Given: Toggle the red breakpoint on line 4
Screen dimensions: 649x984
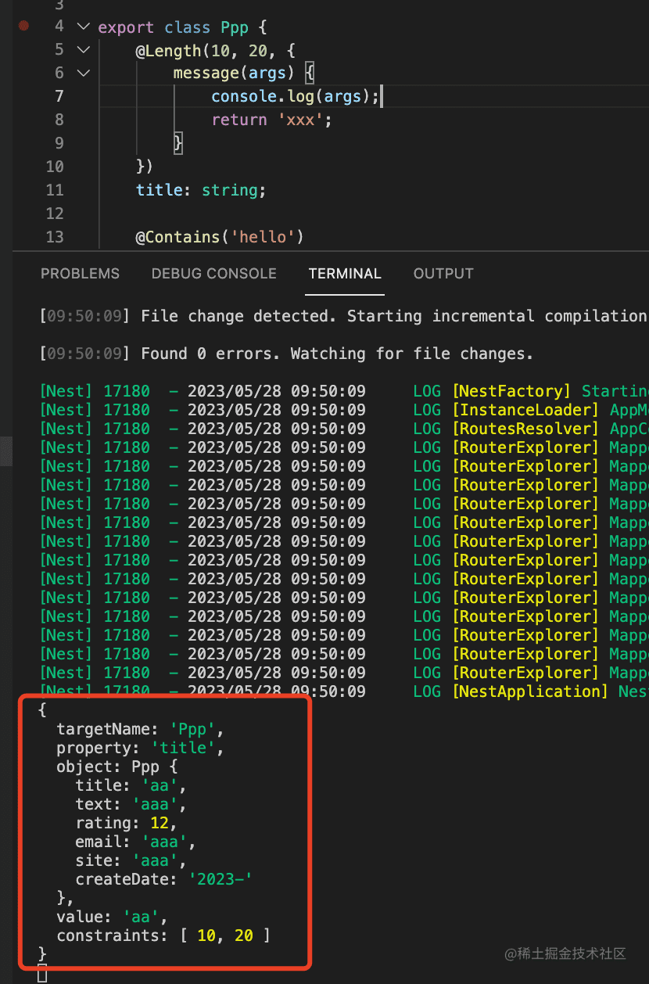Looking at the screenshot, I should (x=23, y=26).
